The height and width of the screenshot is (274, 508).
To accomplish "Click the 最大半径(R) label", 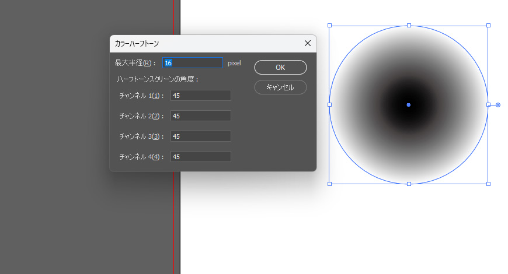I will [135, 63].
